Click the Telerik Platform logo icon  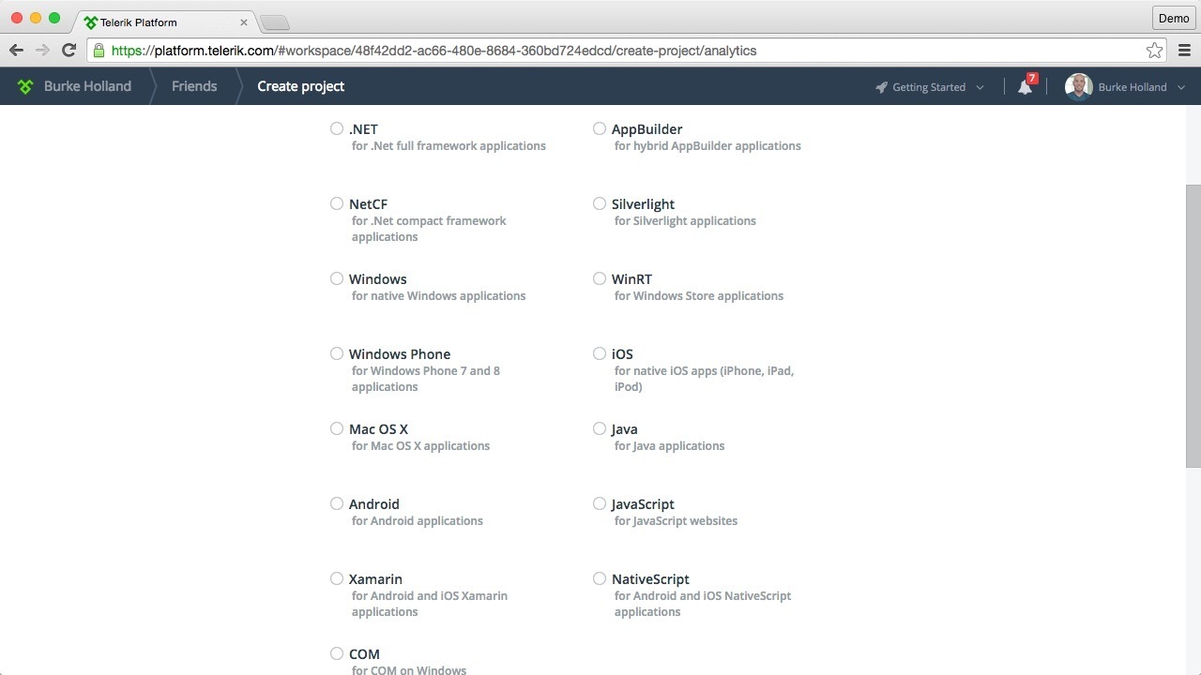25,86
